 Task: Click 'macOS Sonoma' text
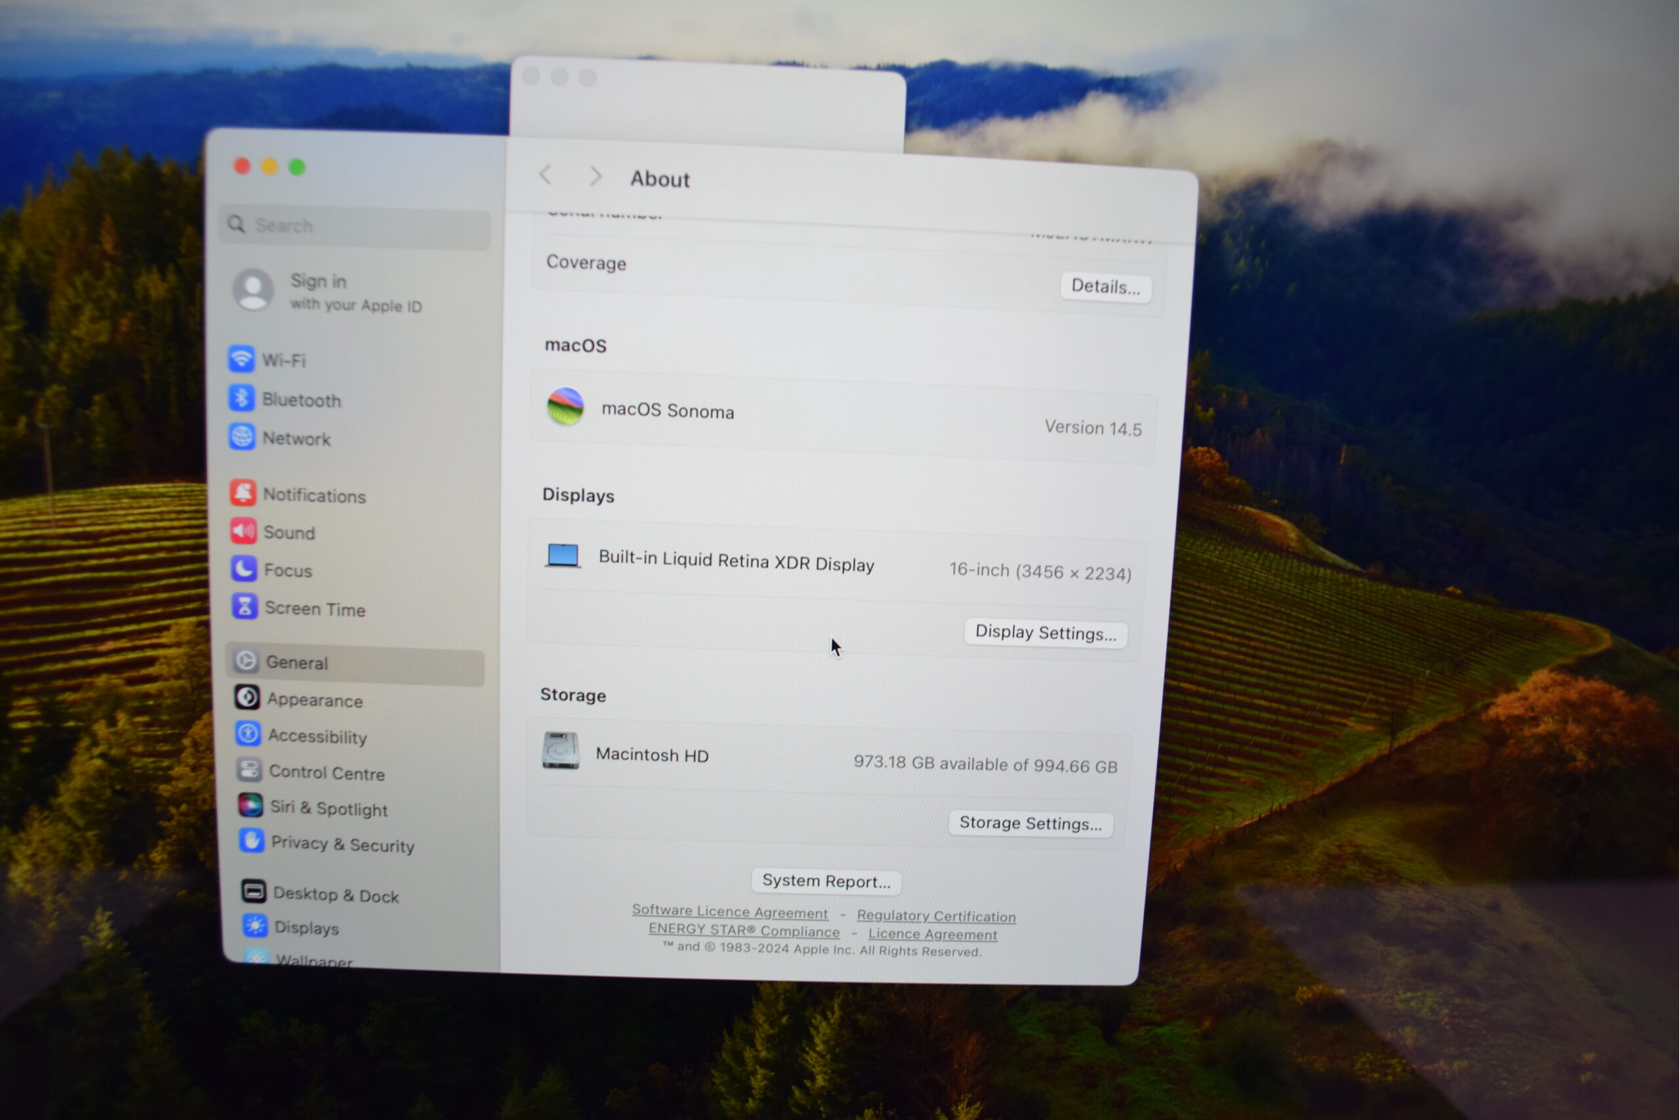(668, 411)
